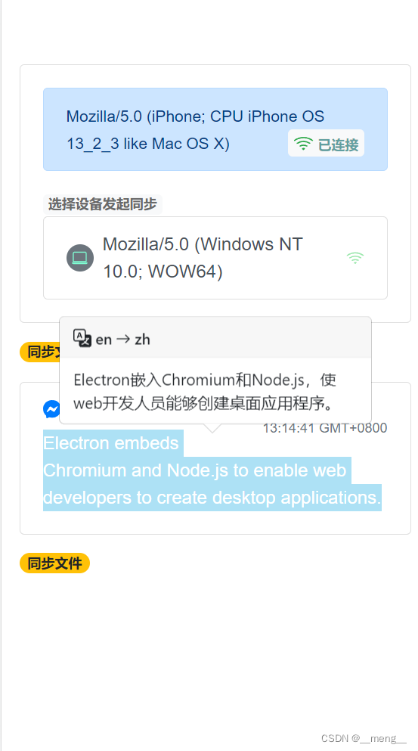Click the arrow between en and zh
The height and width of the screenshot is (751, 418).
click(x=123, y=340)
